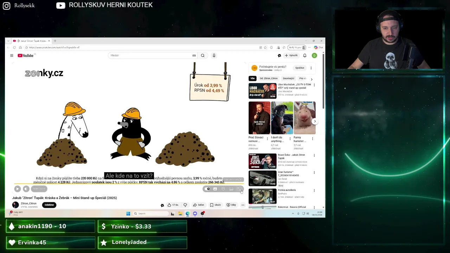Open options for the Proč Slováci short
Screen dimensions: 450x253
(267, 139)
